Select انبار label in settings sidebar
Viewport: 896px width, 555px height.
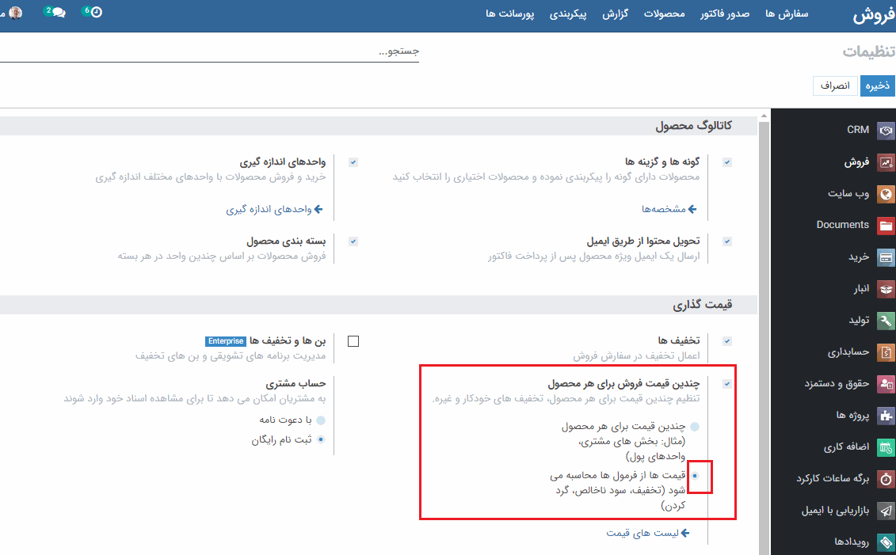pos(862,289)
